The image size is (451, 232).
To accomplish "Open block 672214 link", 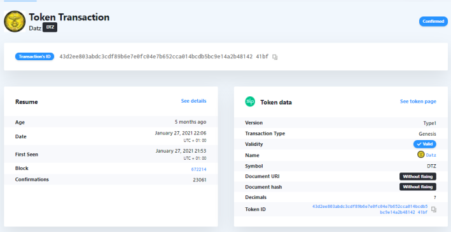I will coord(198,169).
